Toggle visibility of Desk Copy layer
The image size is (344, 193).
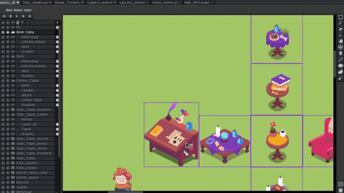click(x=3, y=32)
